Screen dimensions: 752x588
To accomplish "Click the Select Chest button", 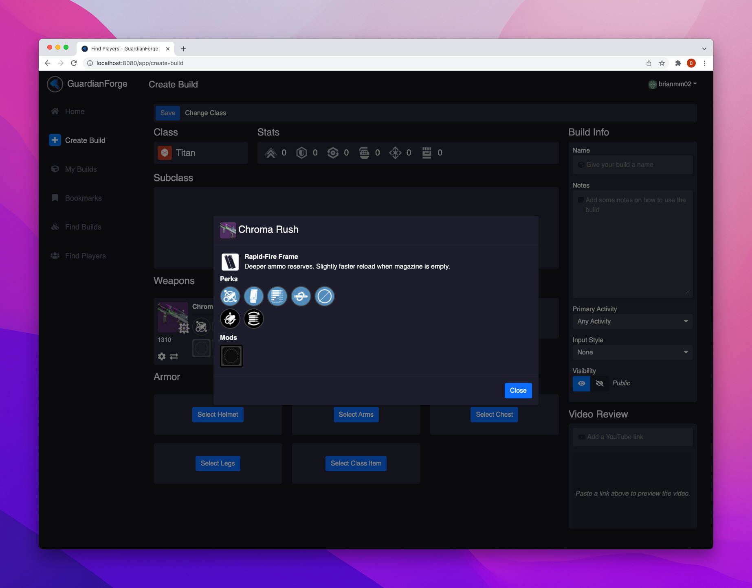I will coord(494,415).
